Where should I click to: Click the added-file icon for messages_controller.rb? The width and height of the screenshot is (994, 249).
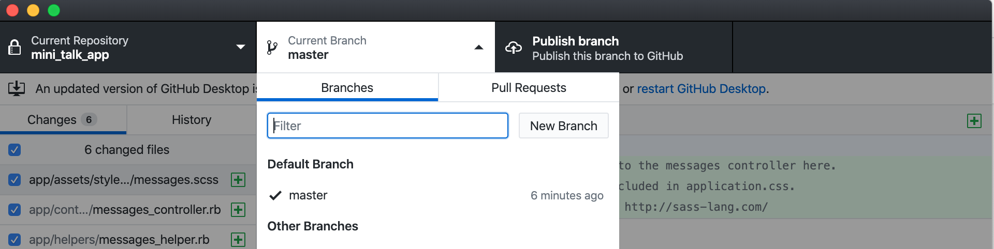coord(238,210)
